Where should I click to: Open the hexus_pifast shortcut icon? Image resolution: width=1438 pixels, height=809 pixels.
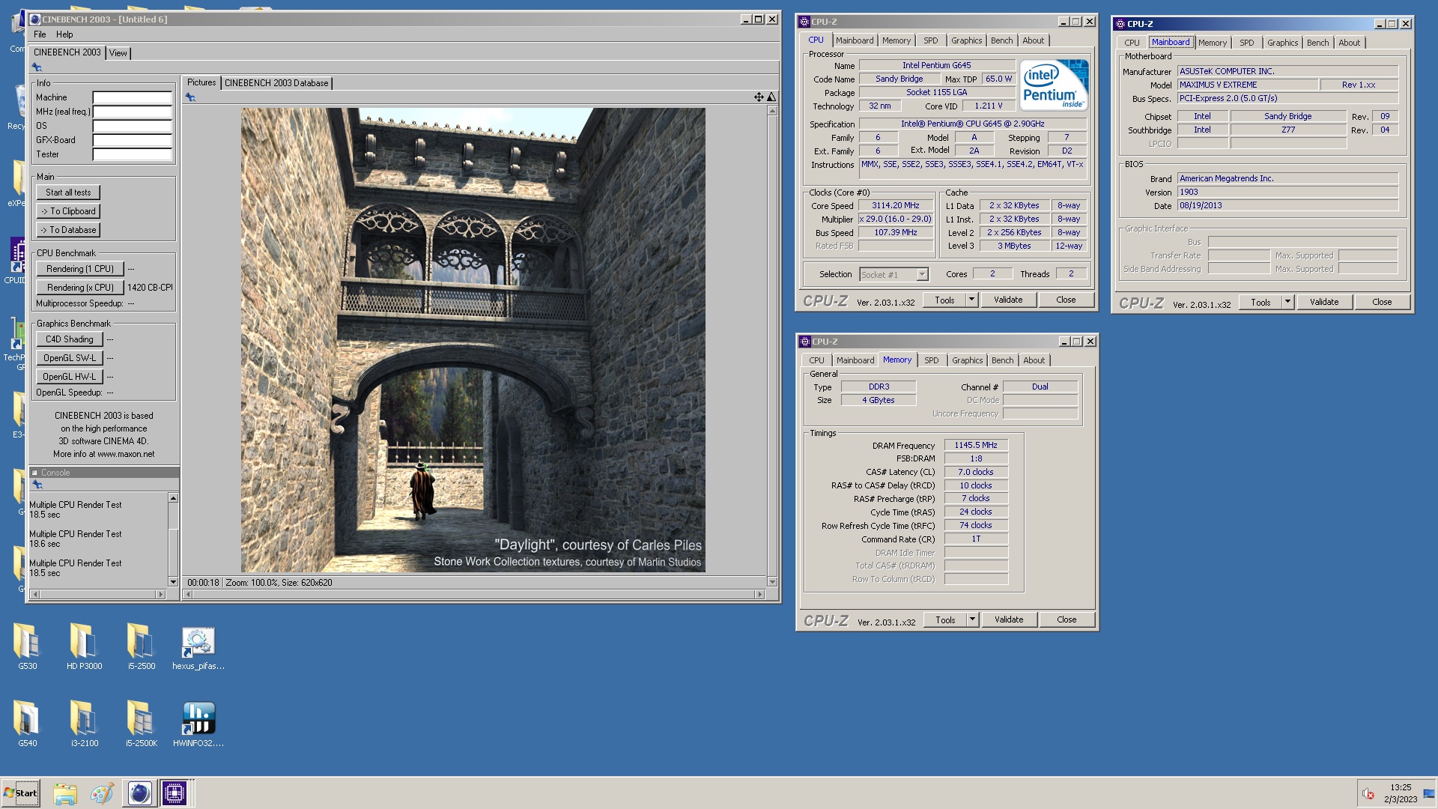(x=198, y=646)
